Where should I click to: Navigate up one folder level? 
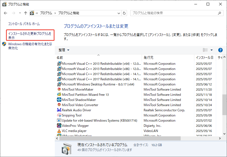(26, 13)
